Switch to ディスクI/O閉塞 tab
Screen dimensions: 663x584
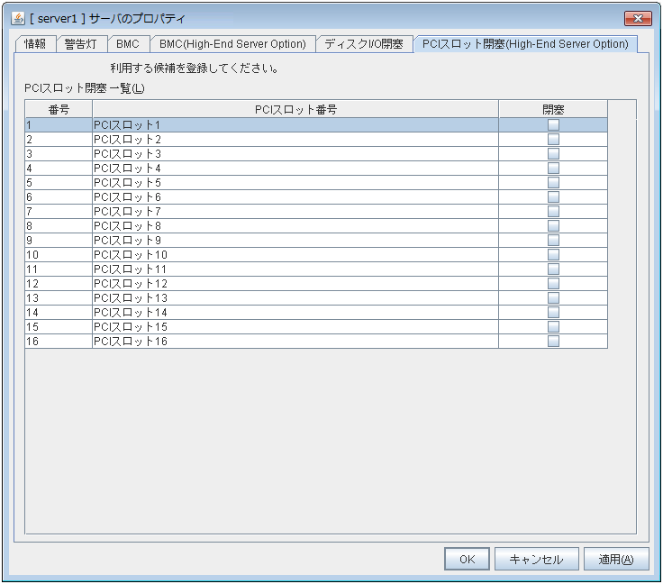364,44
